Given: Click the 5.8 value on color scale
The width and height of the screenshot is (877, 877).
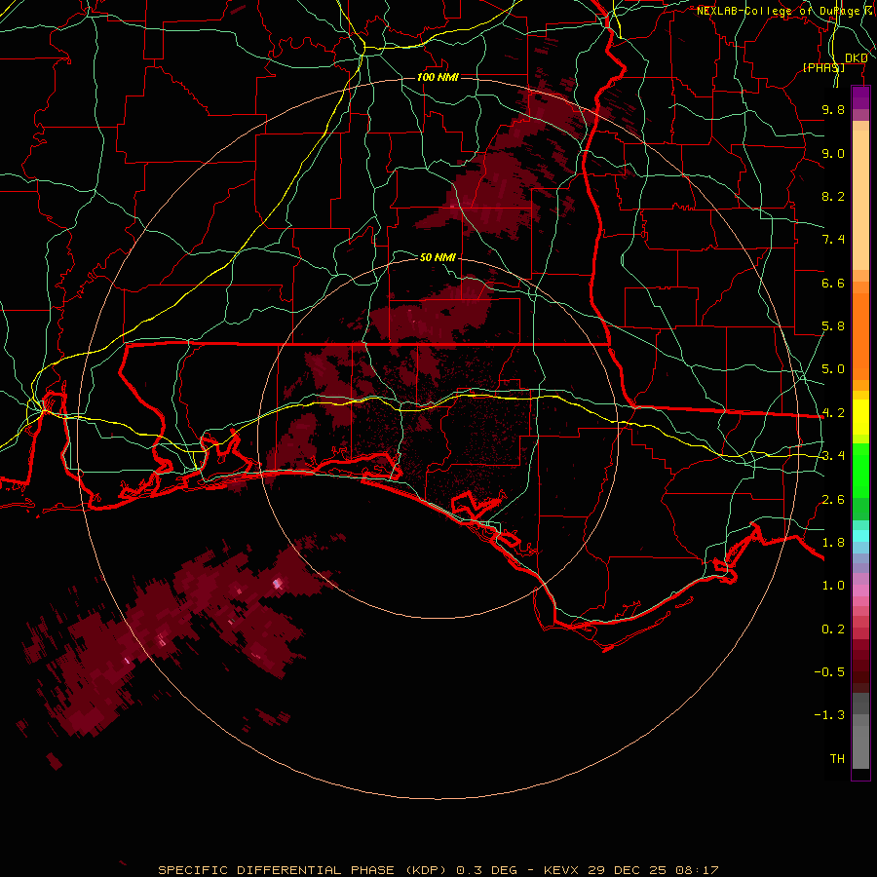Looking at the screenshot, I should [x=833, y=326].
